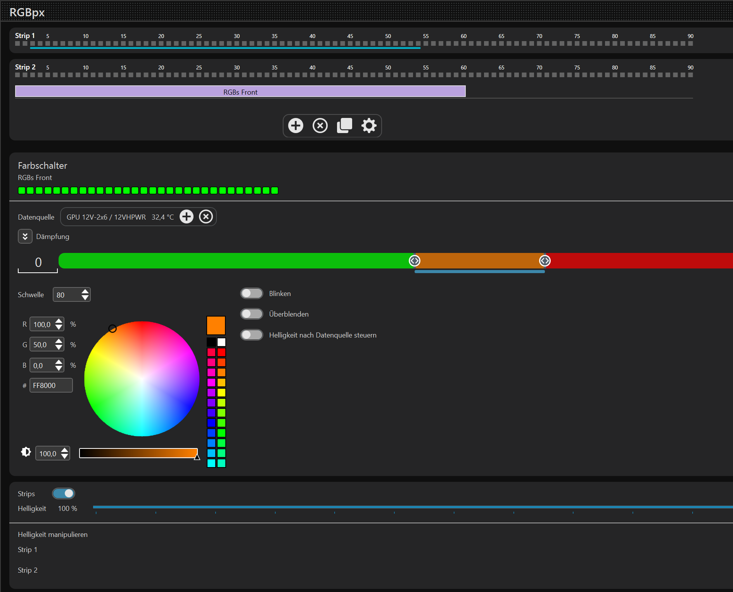
Task: Select the RGBs Front segment bar
Action: 240,92
